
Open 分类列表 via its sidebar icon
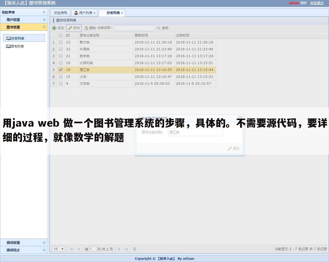(9, 38)
